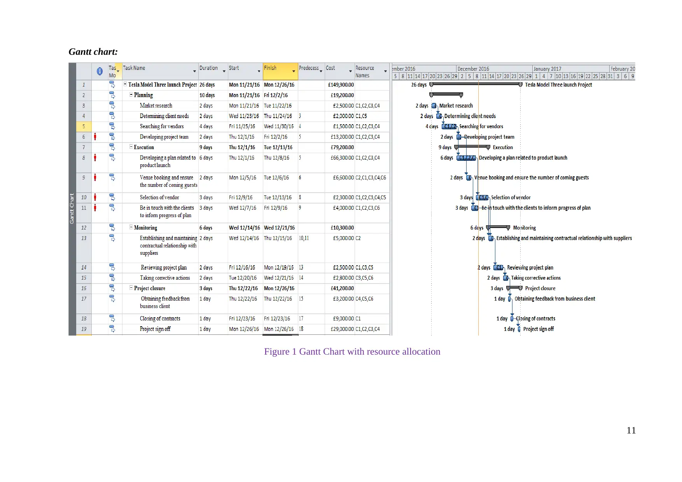
Task: Click task mode icon for Project sign off
Action: pyautogui.click(x=112, y=329)
